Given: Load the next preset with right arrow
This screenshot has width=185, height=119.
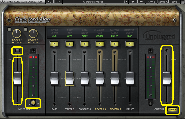Looking at the screenshot, I should (142, 2).
